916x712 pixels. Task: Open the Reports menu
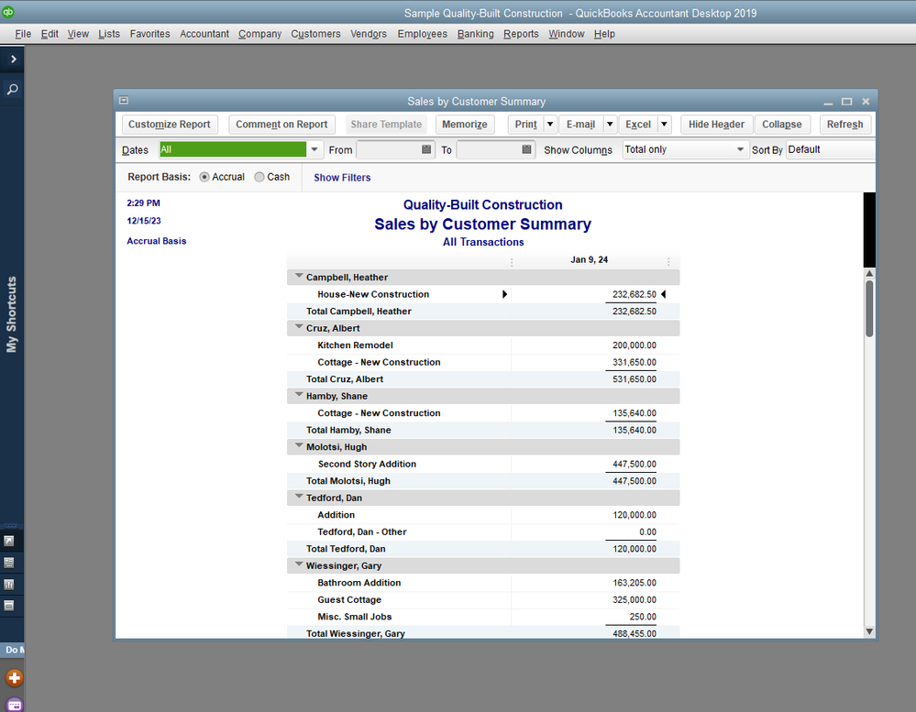[x=521, y=34]
